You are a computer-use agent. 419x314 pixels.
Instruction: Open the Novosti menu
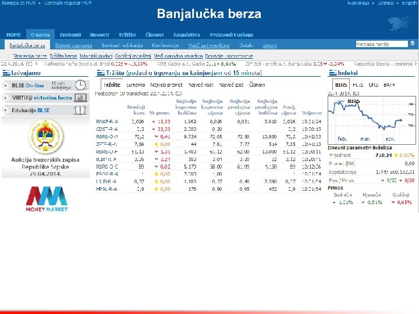pos(100,35)
